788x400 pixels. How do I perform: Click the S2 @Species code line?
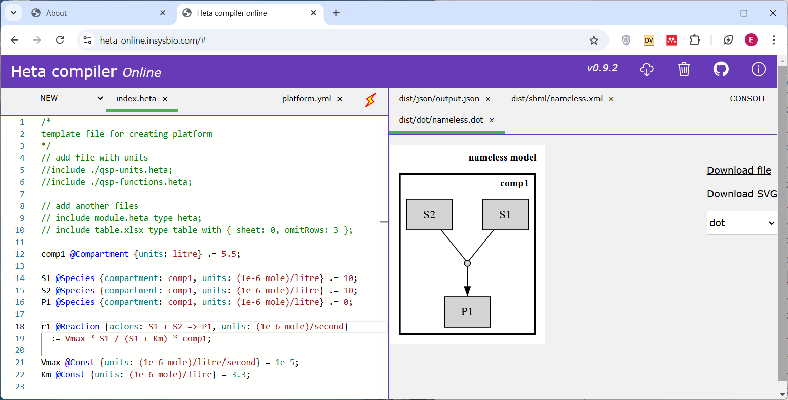click(199, 291)
